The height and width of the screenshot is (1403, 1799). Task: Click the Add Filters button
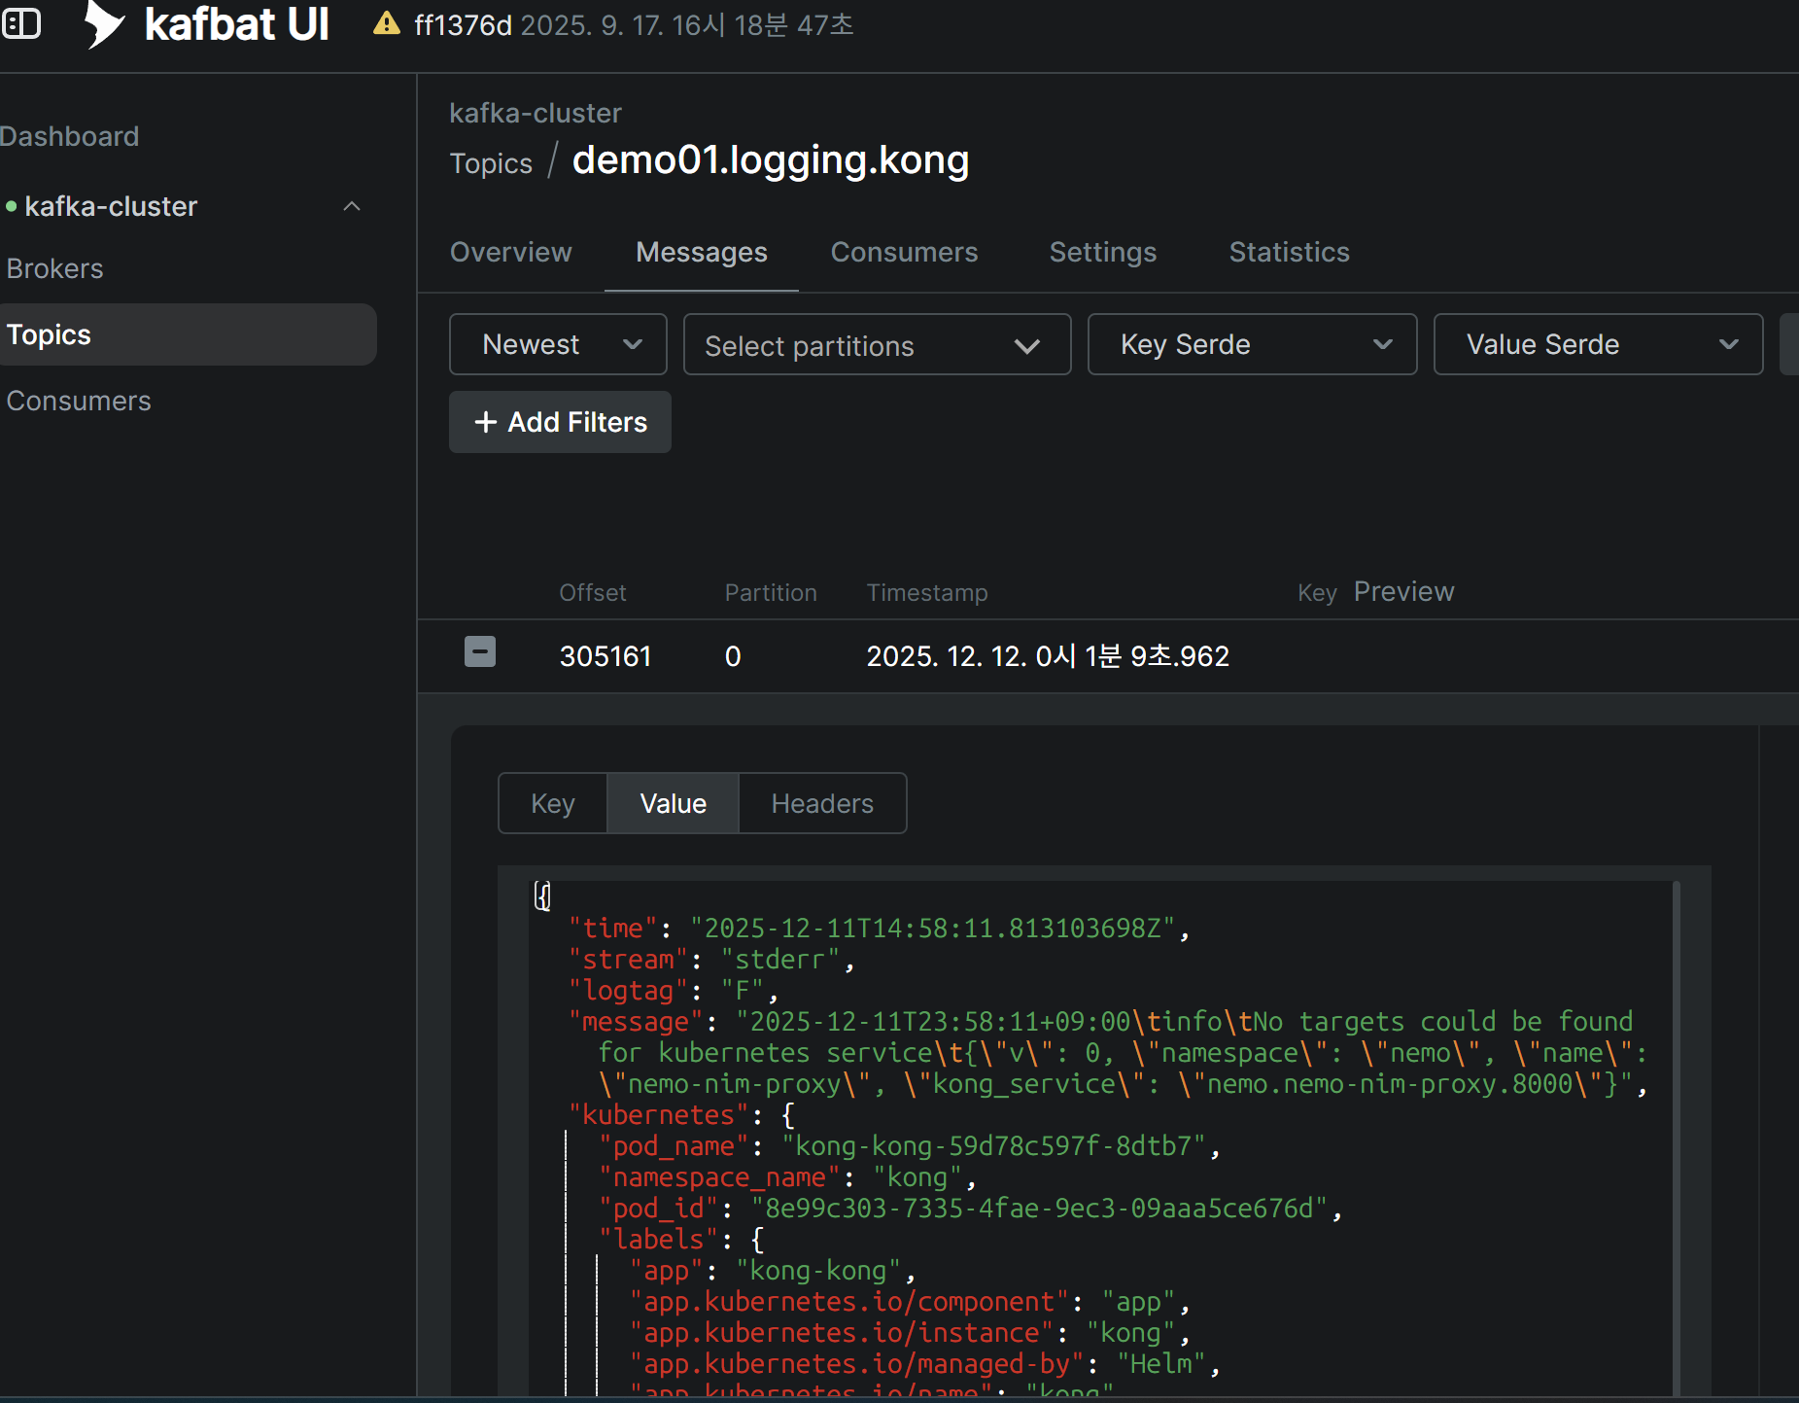click(560, 422)
